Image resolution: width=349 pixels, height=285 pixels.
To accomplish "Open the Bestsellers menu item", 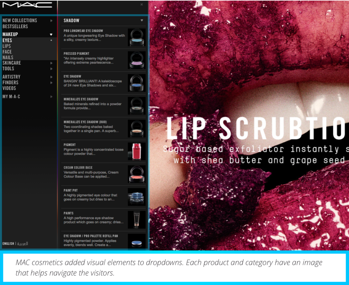I will [x=15, y=27].
